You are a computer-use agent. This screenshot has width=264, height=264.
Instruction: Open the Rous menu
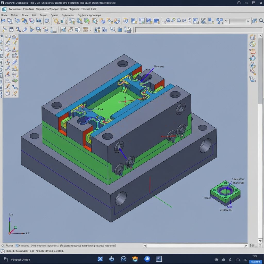coord(25,15)
